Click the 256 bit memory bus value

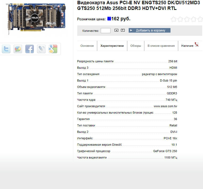point(173,61)
